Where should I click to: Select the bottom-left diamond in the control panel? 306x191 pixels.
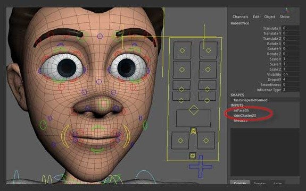180,141
